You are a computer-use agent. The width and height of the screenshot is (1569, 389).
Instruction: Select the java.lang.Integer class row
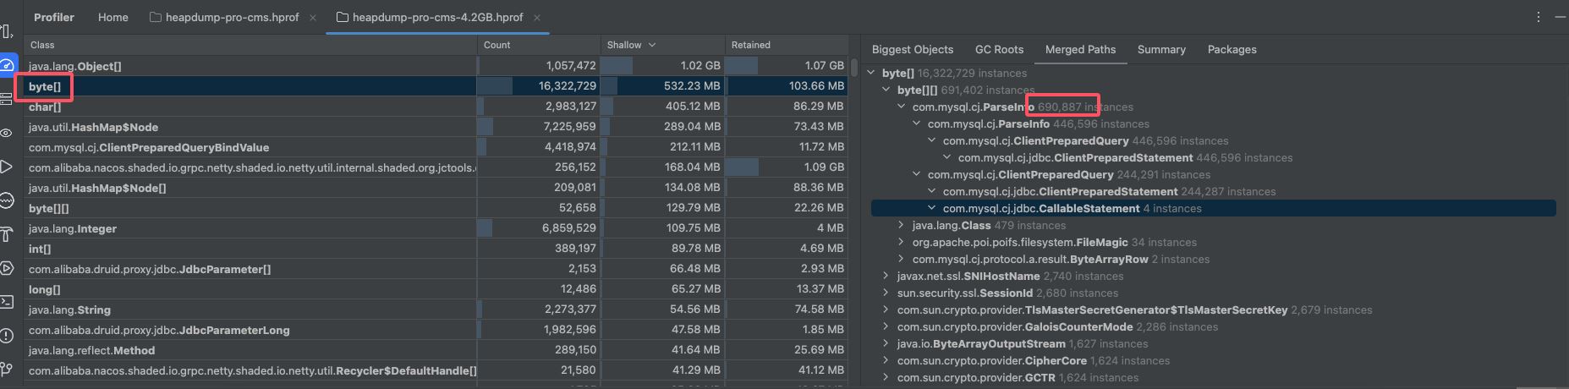coord(436,228)
